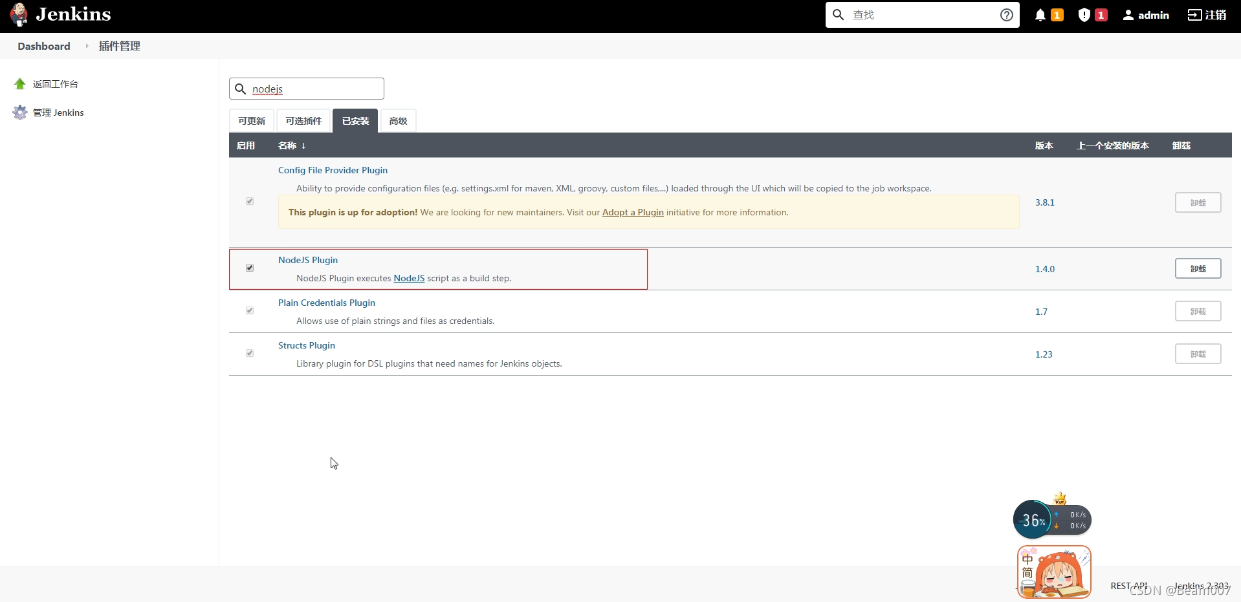Image resolution: width=1241 pixels, height=602 pixels.
Task: Click the 卸载 column header
Action: [1181, 145]
